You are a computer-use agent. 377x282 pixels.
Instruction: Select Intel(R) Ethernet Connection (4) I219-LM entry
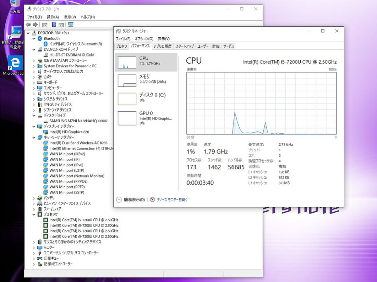[x=81, y=148]
